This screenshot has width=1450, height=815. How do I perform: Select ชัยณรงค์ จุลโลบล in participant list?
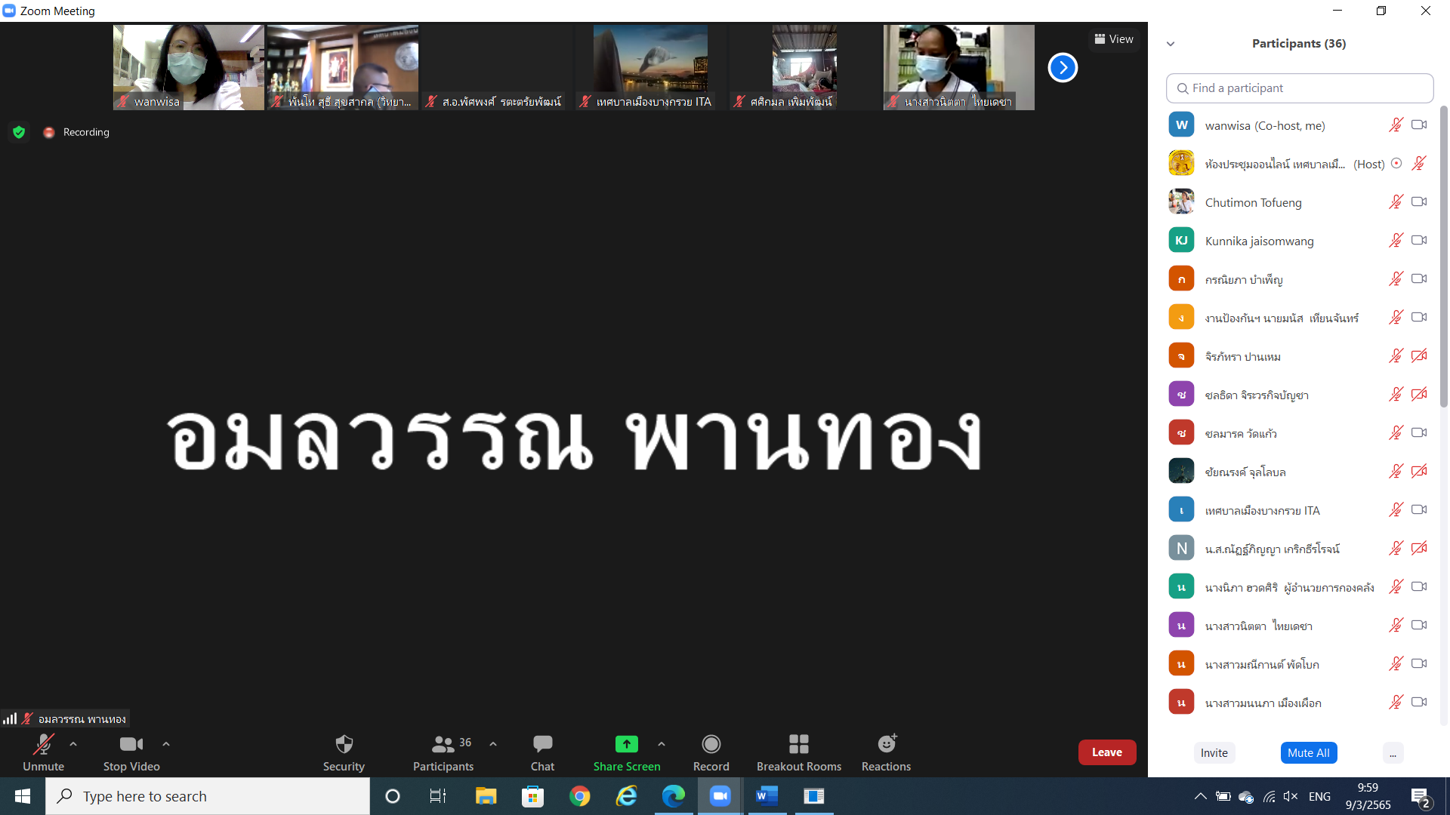[1299, 472]
